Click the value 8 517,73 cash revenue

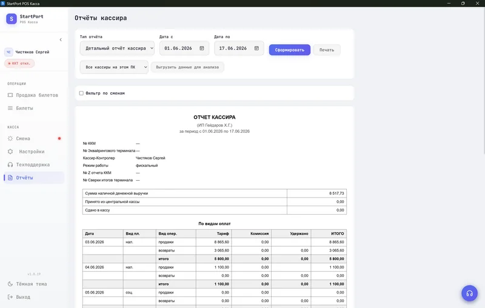pos(336,193)
